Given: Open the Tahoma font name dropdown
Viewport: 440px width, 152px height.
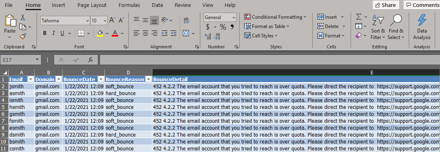Looking at the screenshot, I should point(87,20).
